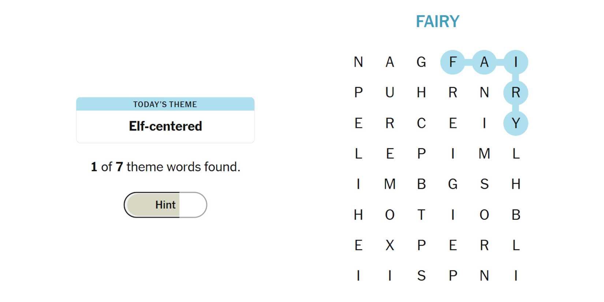
Task: Tap the highlighted A in FAIRY
Action: 484,62
